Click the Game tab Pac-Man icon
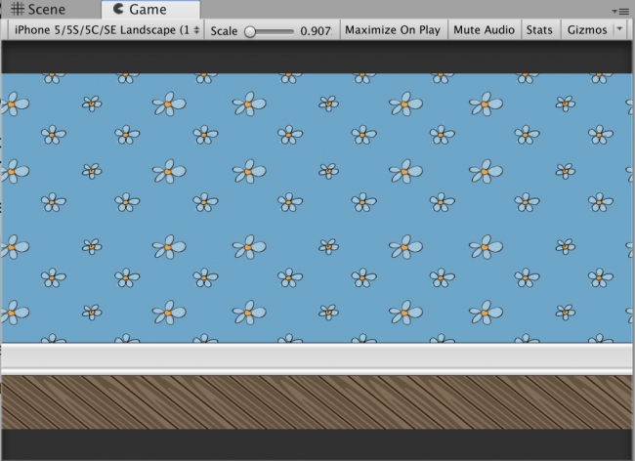Image resolution: width=635 pixels, height=461 pixels. coord(118,10)
